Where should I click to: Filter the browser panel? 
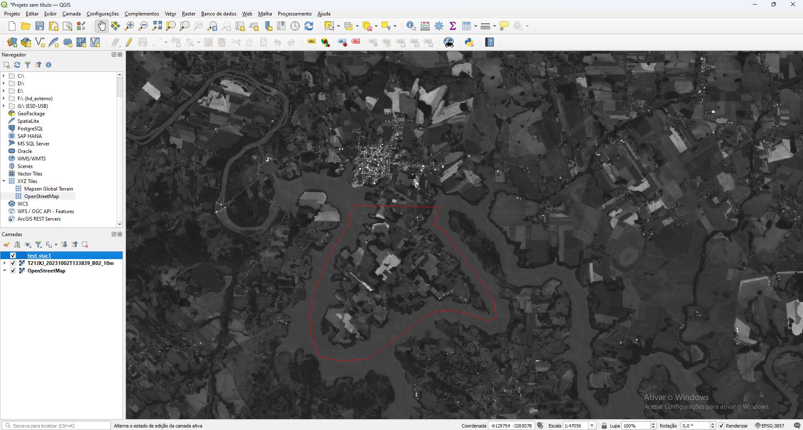28,65
